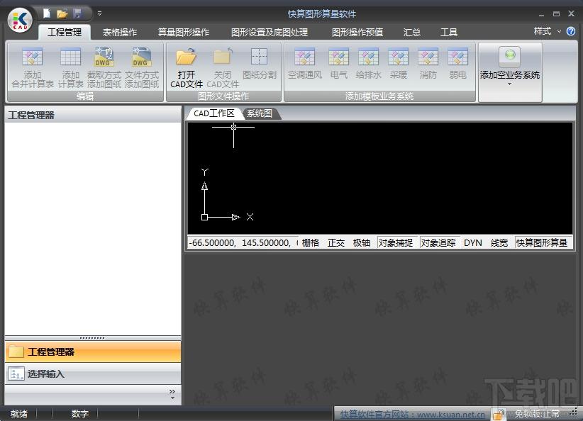Switch to the 系统图 tab
Image resolution: width=583 pixels, height=421 pixels.
coord(260,113)
